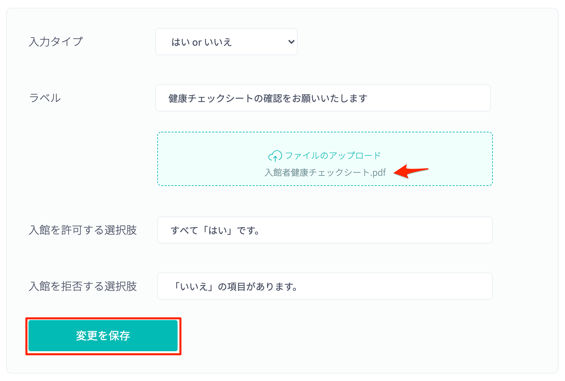Click the 入力タイプ label text
The height and width of the screenshot is (381, 565).
click(x=56, y=42)
